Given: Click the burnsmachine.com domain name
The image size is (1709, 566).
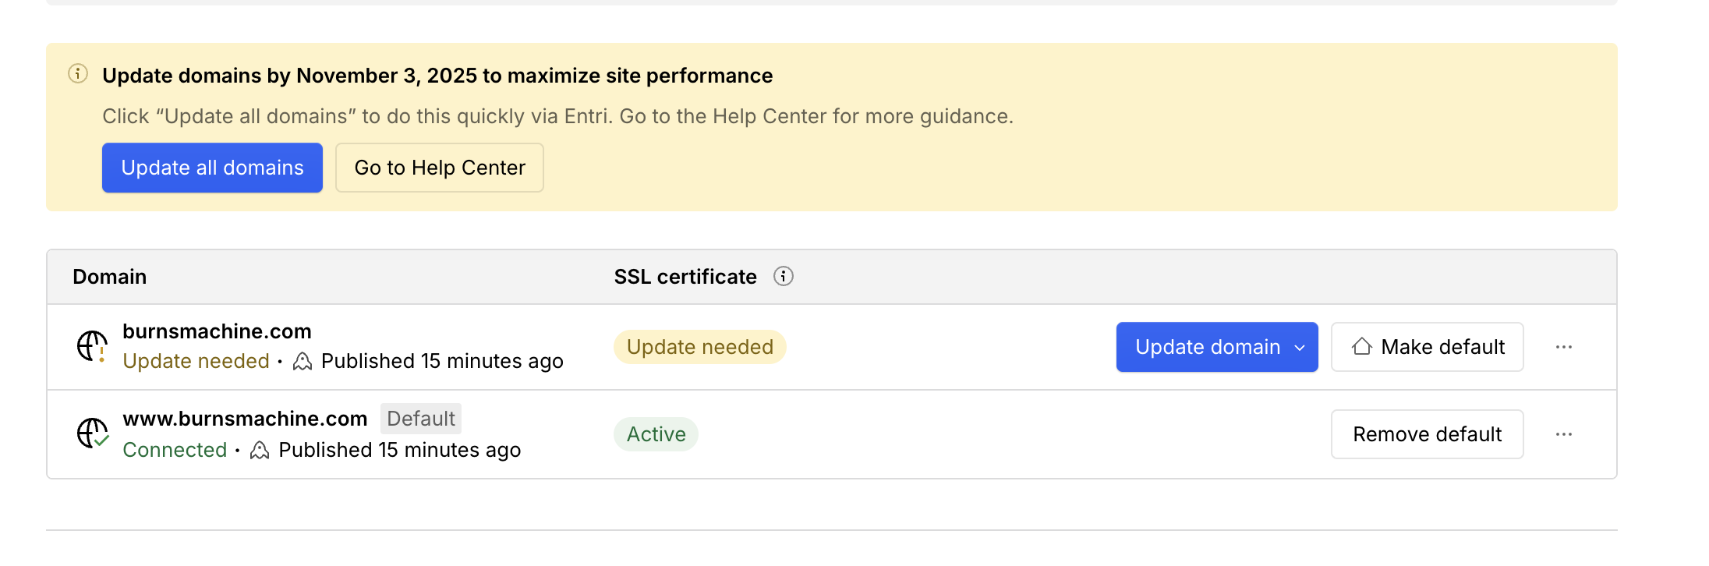Looking at the screenshot, I should [x=217, y=331].
